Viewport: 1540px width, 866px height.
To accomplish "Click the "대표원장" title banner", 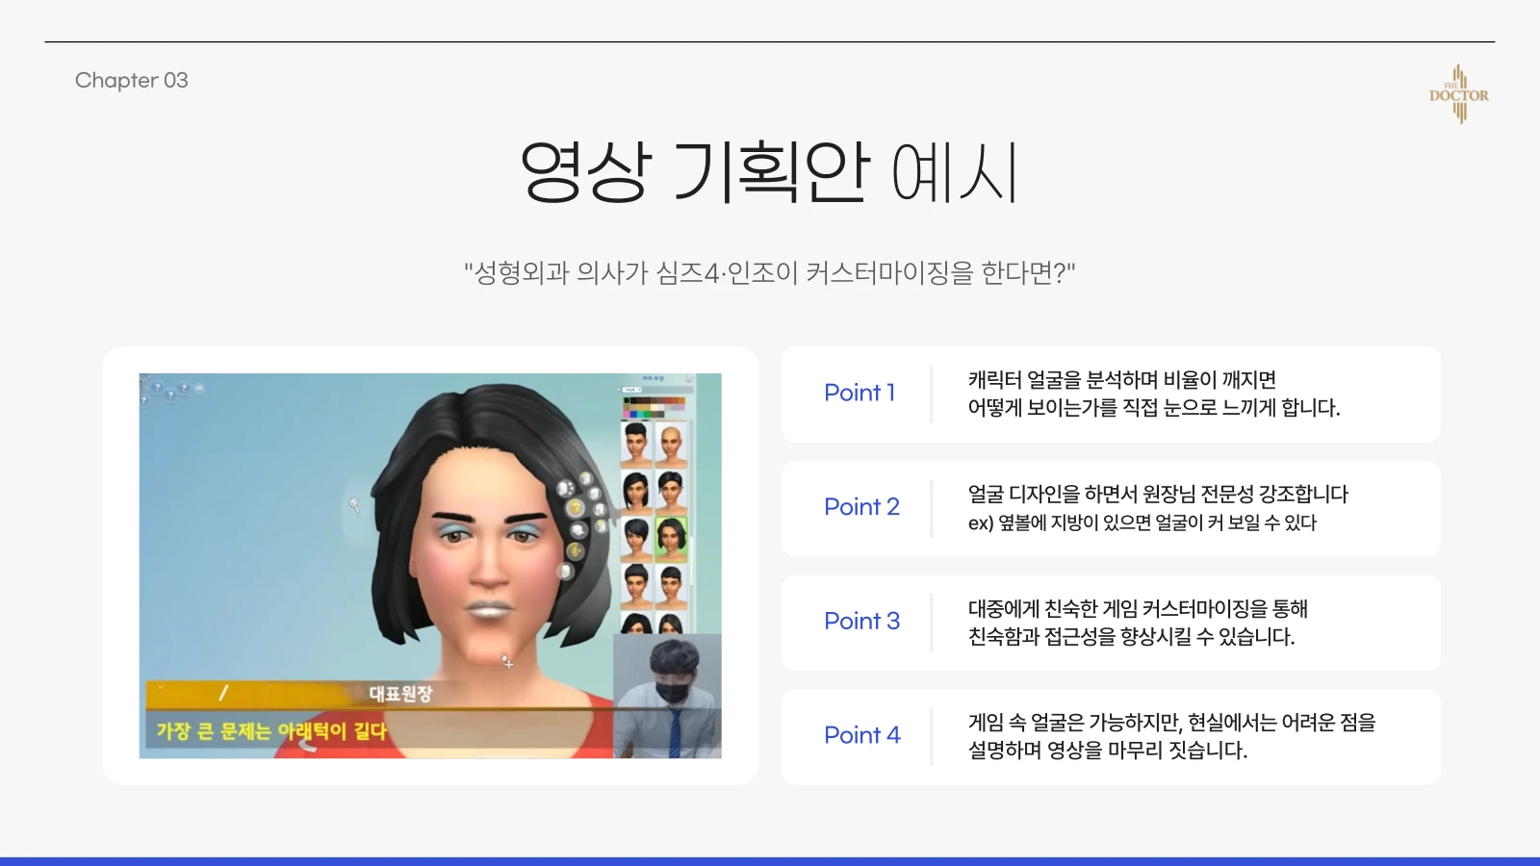I will (x=400, y=694).
